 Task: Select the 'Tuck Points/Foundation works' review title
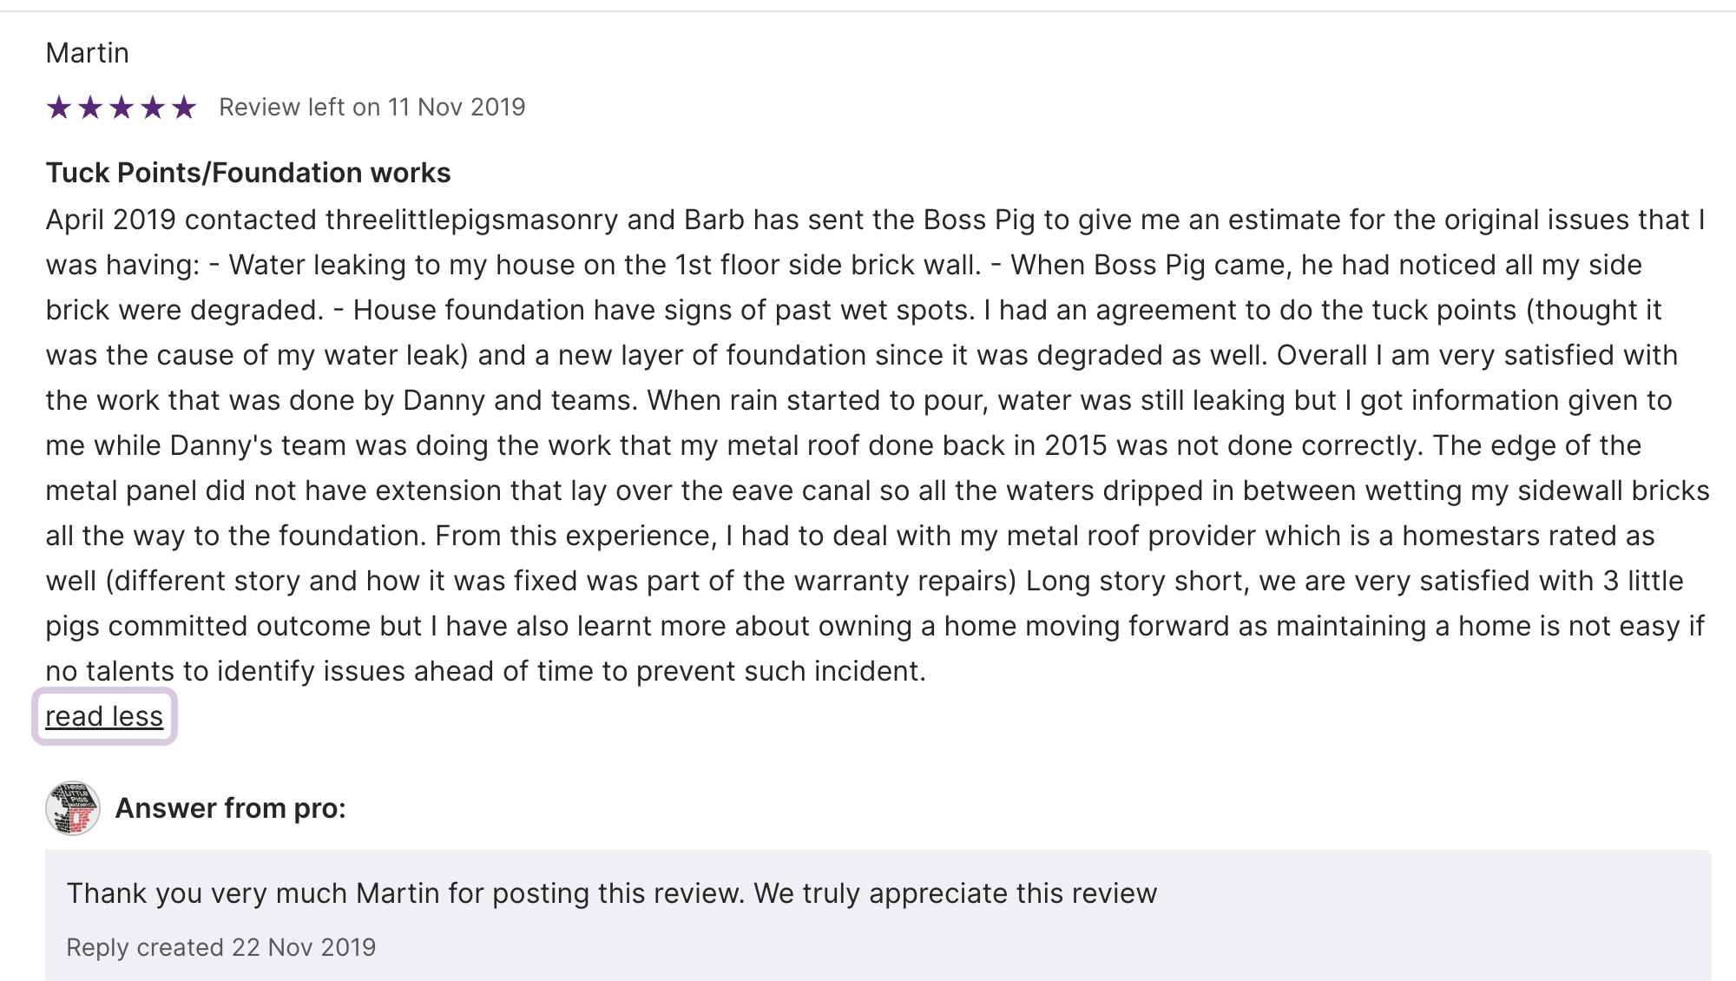pyautogui.click(x=248, y=173)
